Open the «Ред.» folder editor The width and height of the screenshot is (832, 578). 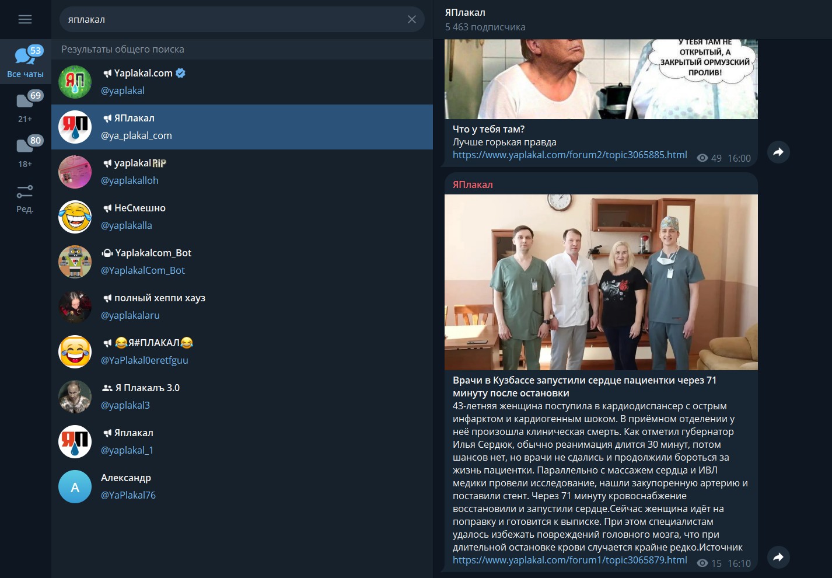pos(25,198)
